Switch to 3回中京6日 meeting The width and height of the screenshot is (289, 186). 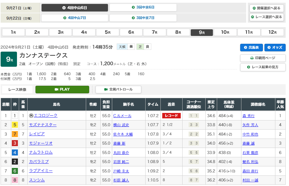coord(143,8)
